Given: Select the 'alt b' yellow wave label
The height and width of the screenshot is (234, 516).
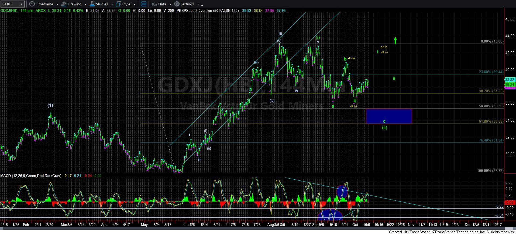Looking at the screenshot, I should click(x=384, y=47).
